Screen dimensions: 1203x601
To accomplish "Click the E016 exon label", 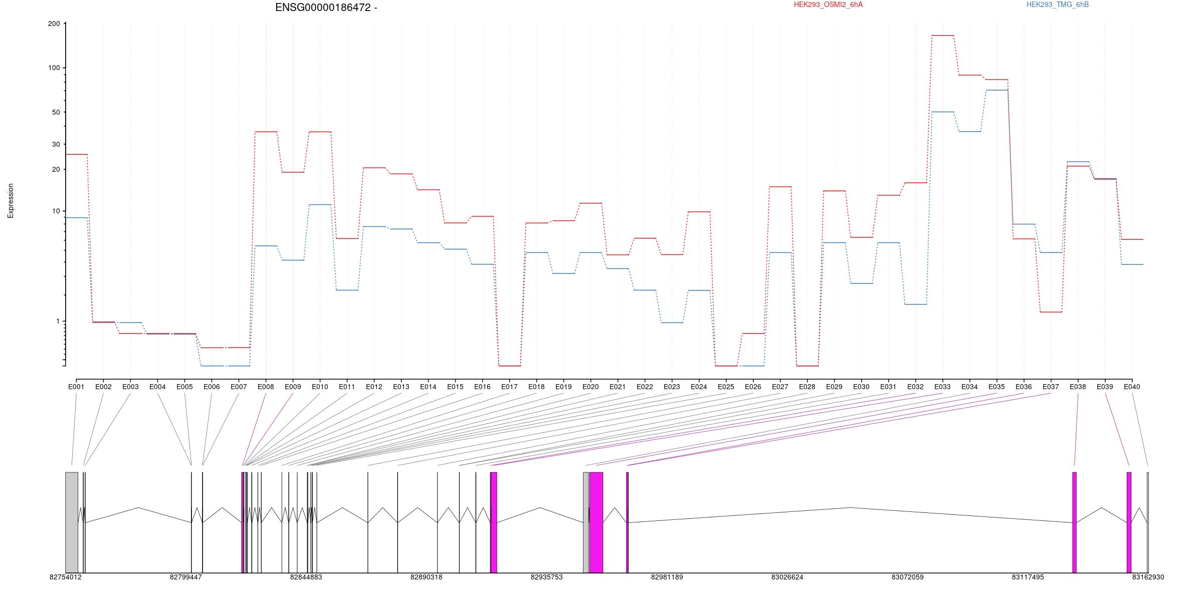I will (x=482, y=387).
